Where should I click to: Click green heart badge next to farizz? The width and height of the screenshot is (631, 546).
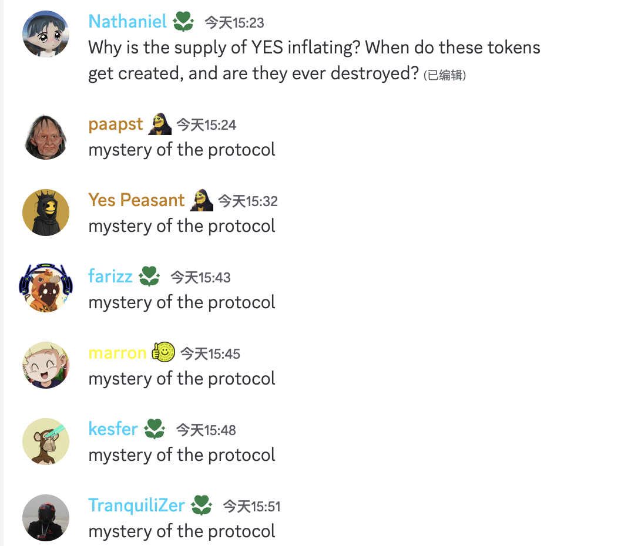pos(149,276)
